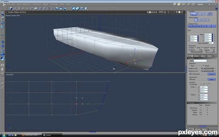Screen dimensions: 219x137
Task: Select the lasso selection tool
Action: point(3,83)
